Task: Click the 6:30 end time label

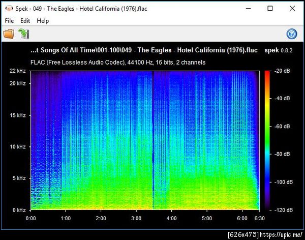Action: [259, 218]
